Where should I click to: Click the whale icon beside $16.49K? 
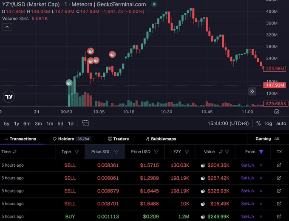203,204
